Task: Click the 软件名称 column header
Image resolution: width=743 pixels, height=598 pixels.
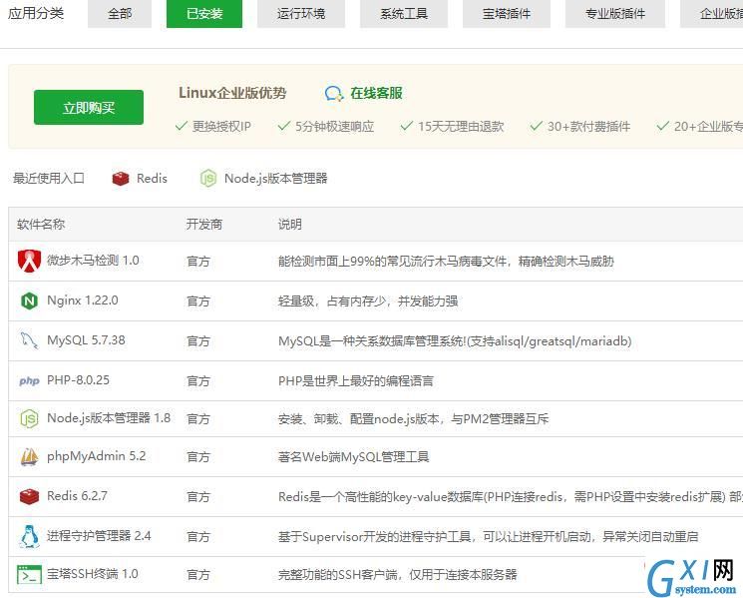Action: (x=41, y=225)
